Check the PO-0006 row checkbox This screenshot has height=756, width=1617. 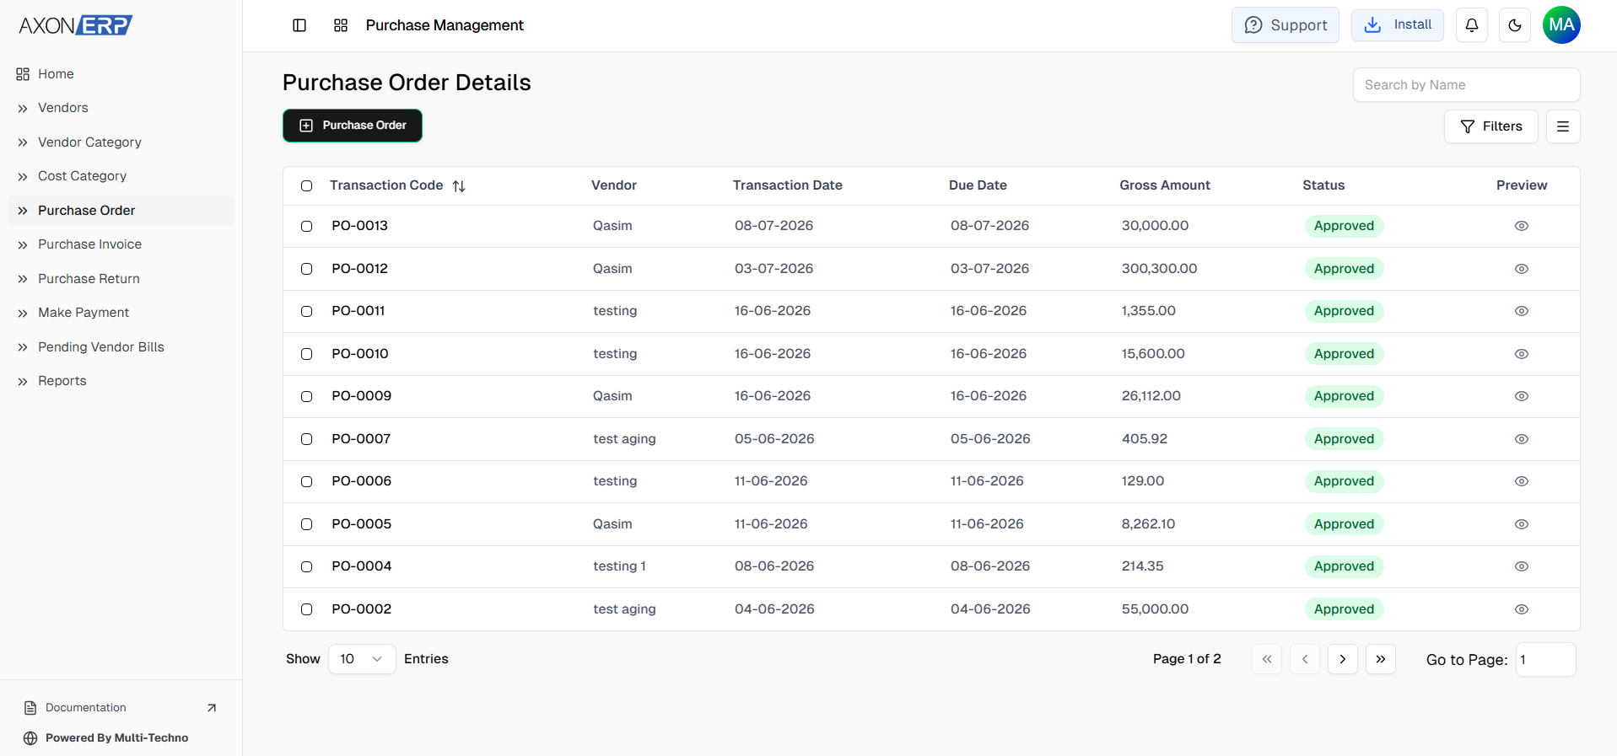[306, 481]
